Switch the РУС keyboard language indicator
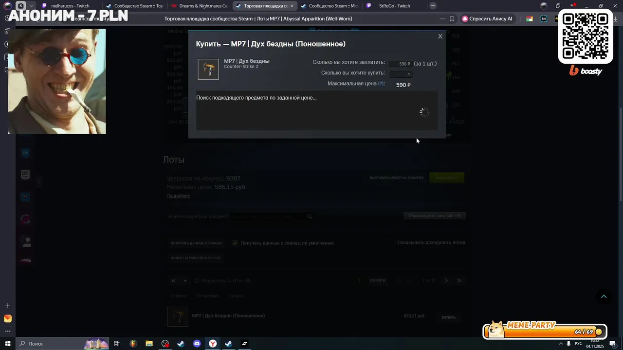623x350 pixels. coord(578,344)
